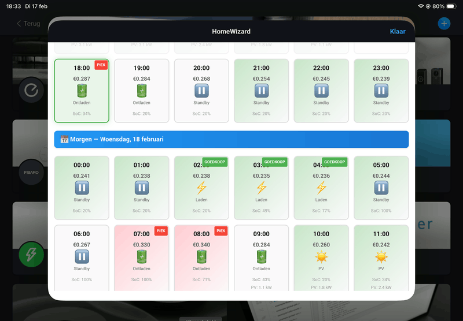The image size is (463, 321).
Task: Tap the PIEK badge on 08:00
Action: (x=221, y=231)
